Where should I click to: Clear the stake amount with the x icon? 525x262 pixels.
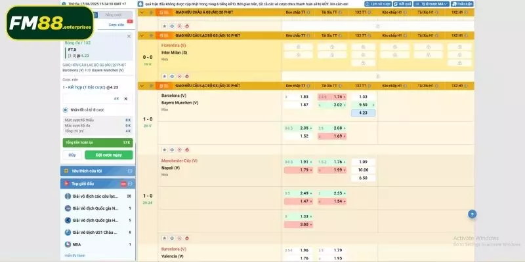pos(126,99)
